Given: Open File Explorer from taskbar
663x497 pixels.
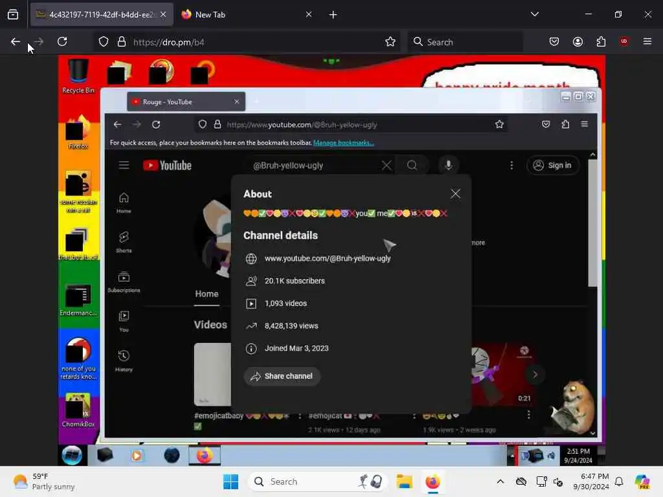Looking at the screenshot, I should pos(404,481).
